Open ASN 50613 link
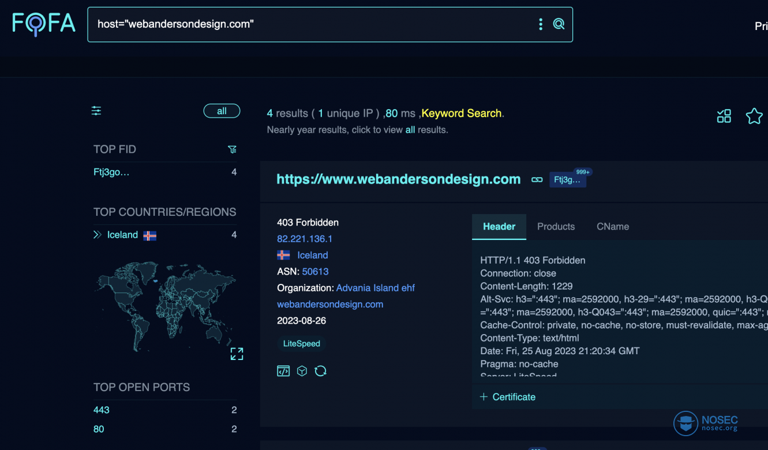 coord(316,272)
